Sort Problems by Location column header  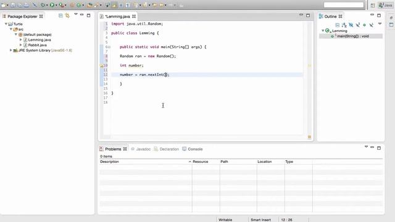pos(271,162)
